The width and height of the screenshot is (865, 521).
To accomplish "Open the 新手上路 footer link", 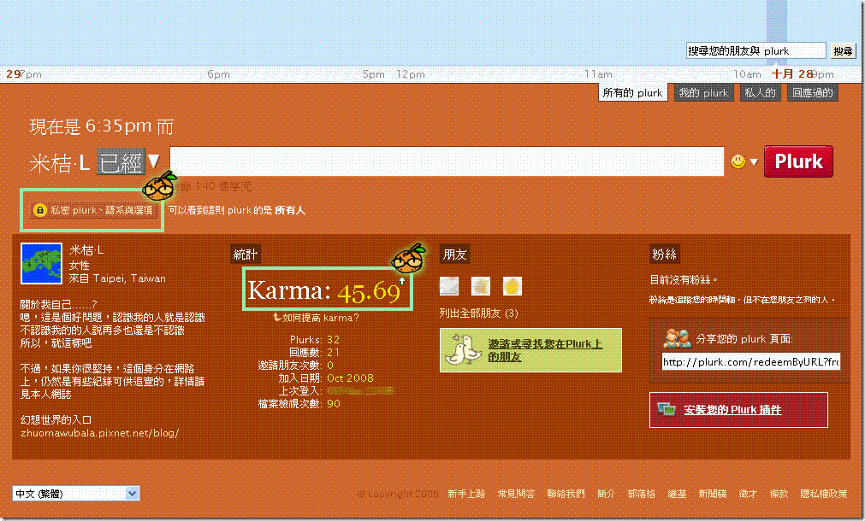I will coord(466,494).
